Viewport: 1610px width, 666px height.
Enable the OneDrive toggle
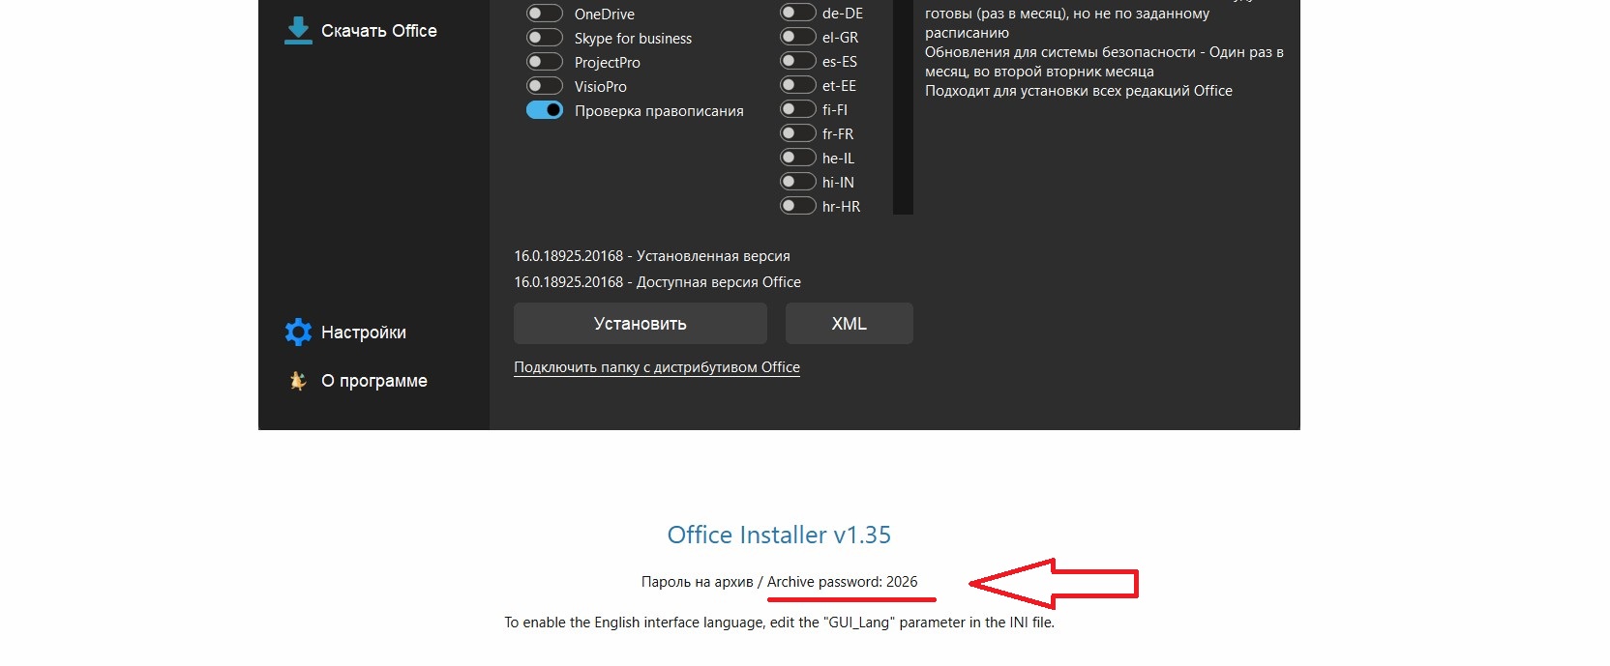click(x=545, y=14)
